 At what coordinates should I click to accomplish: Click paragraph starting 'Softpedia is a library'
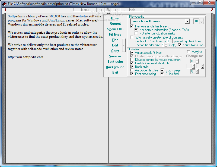pyautogui.click(x=55, y=20)
